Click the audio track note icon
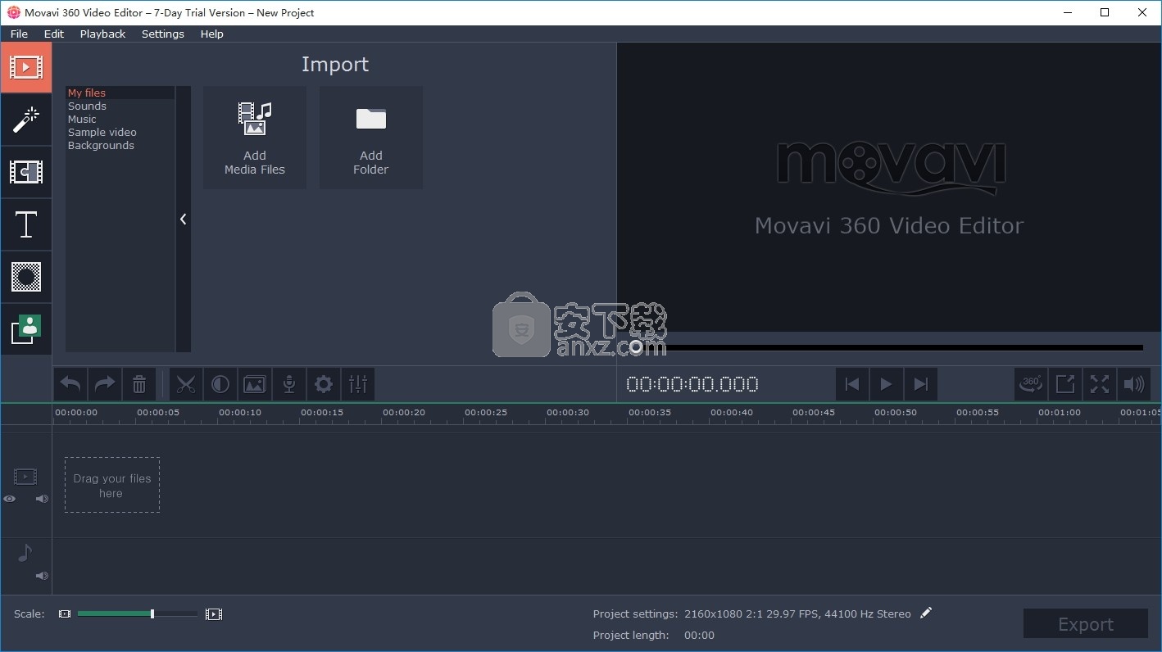 click(x=25, y=553)
